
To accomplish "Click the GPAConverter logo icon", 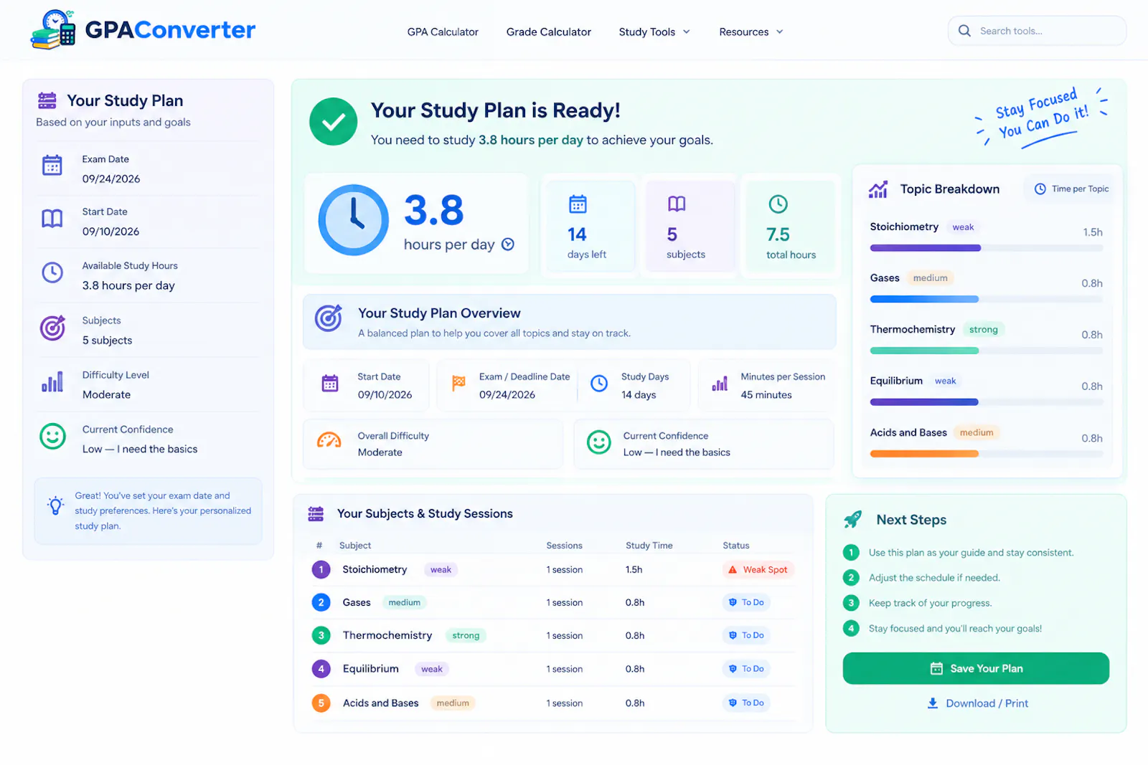I will [x=54, y=30].
